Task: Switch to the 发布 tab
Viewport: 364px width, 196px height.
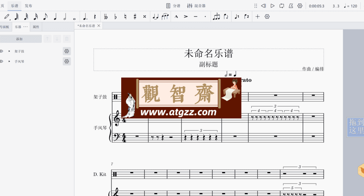Action: click(x=28, y=6)
